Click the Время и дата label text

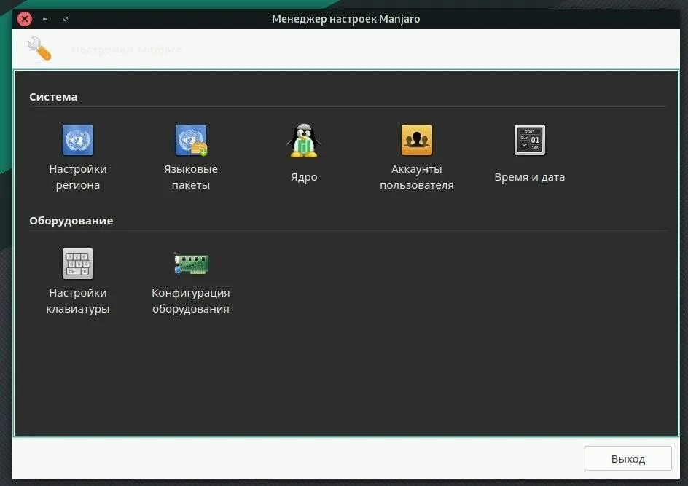(530, 177)
